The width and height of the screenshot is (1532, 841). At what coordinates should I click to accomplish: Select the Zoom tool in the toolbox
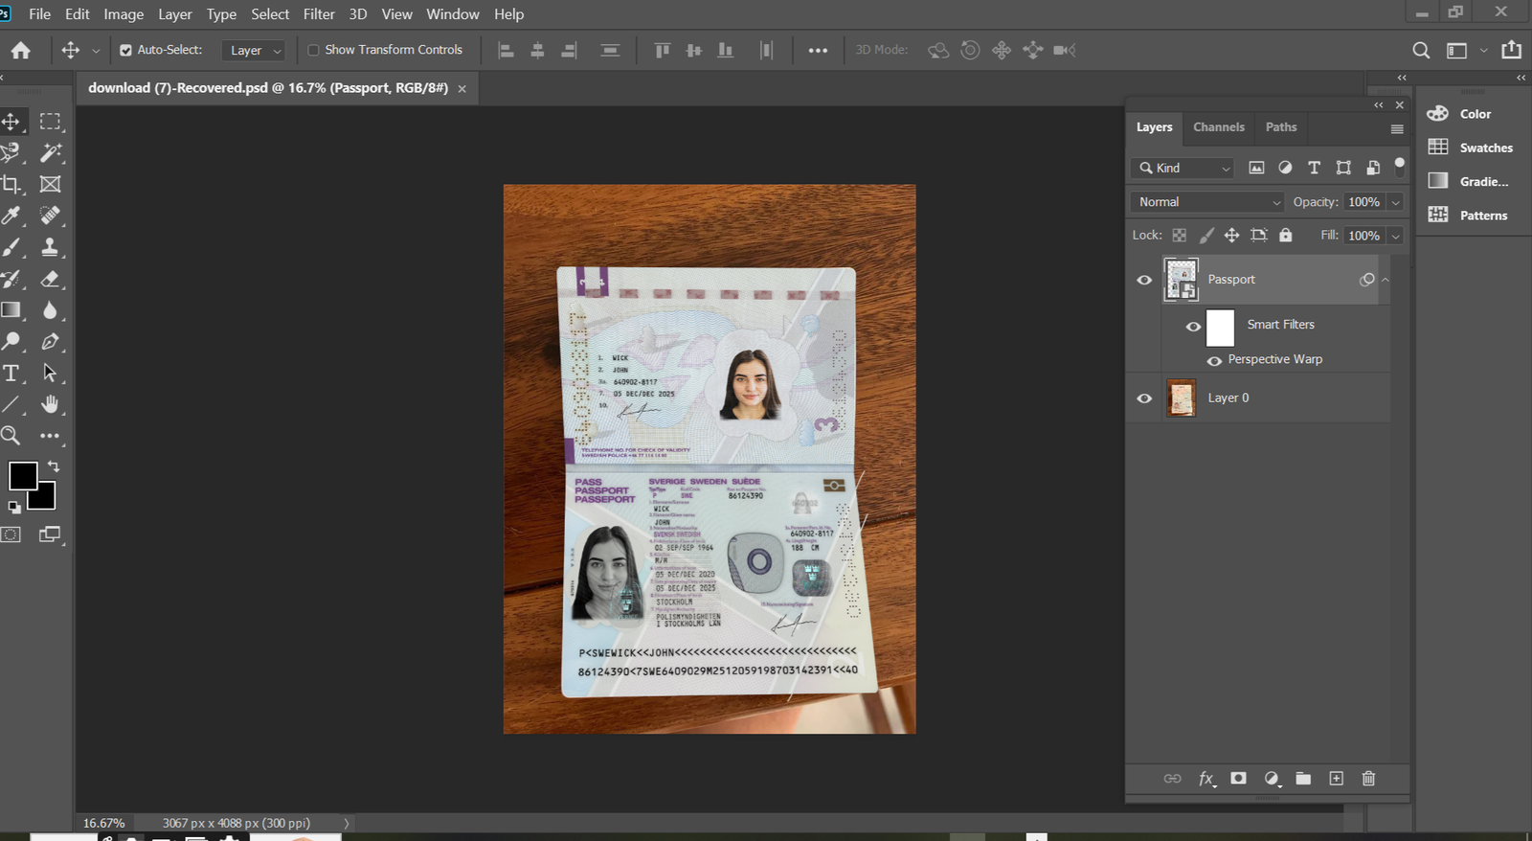point(11,436)
